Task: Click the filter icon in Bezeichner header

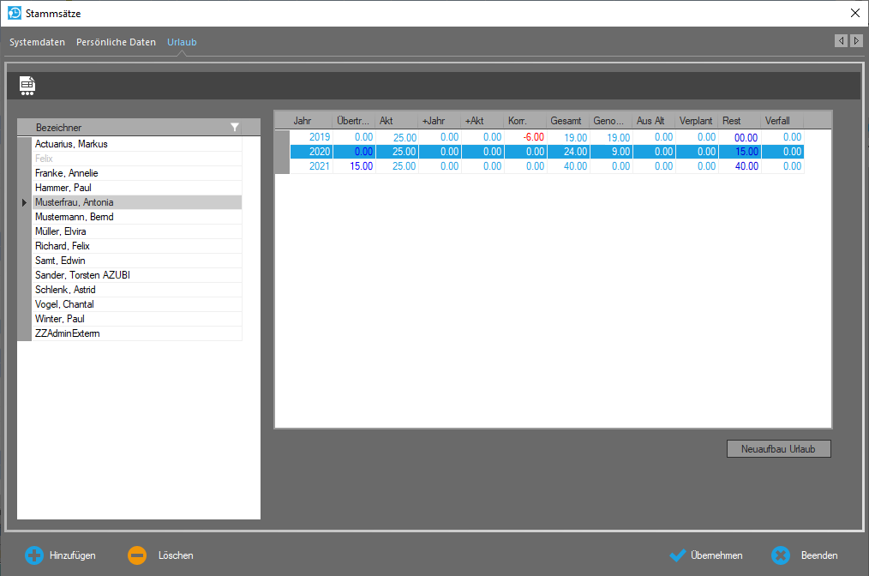Action: point(235,128)
